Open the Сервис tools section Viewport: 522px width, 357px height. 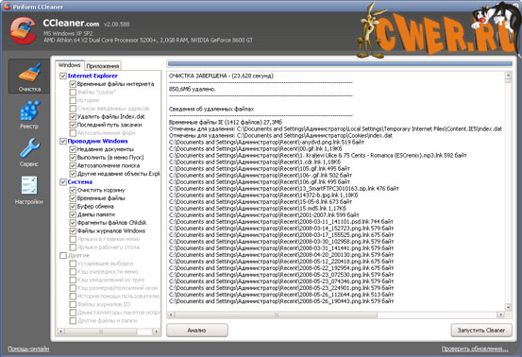coord(29,152)
